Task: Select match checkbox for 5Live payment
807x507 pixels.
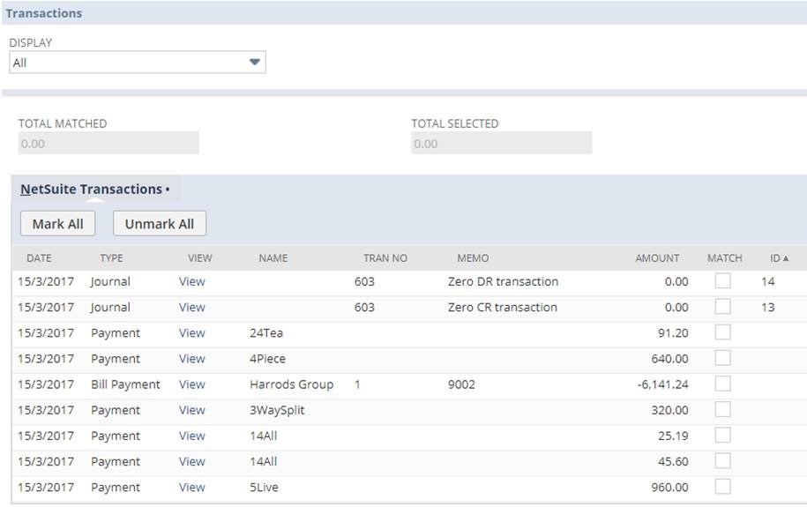Action: tap(723, 487)
